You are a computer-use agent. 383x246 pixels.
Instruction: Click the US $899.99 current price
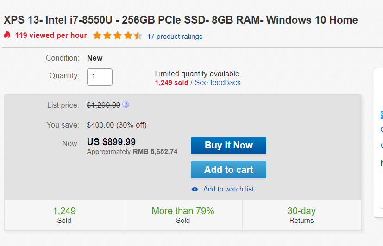[x=112, y=142]
